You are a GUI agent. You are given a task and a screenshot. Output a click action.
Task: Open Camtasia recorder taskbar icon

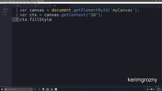[56, 89]
